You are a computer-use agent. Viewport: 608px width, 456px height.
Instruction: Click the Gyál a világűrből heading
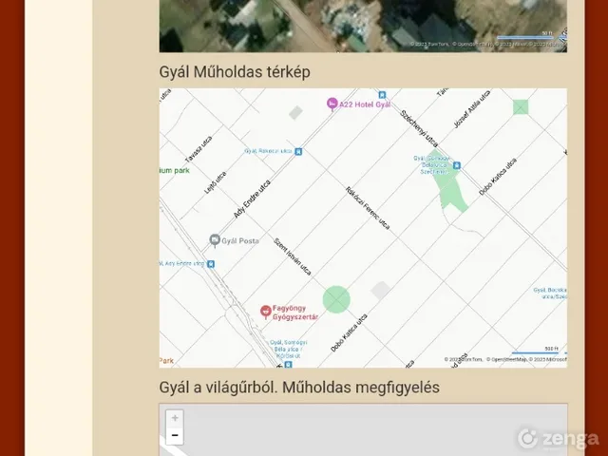299,388
